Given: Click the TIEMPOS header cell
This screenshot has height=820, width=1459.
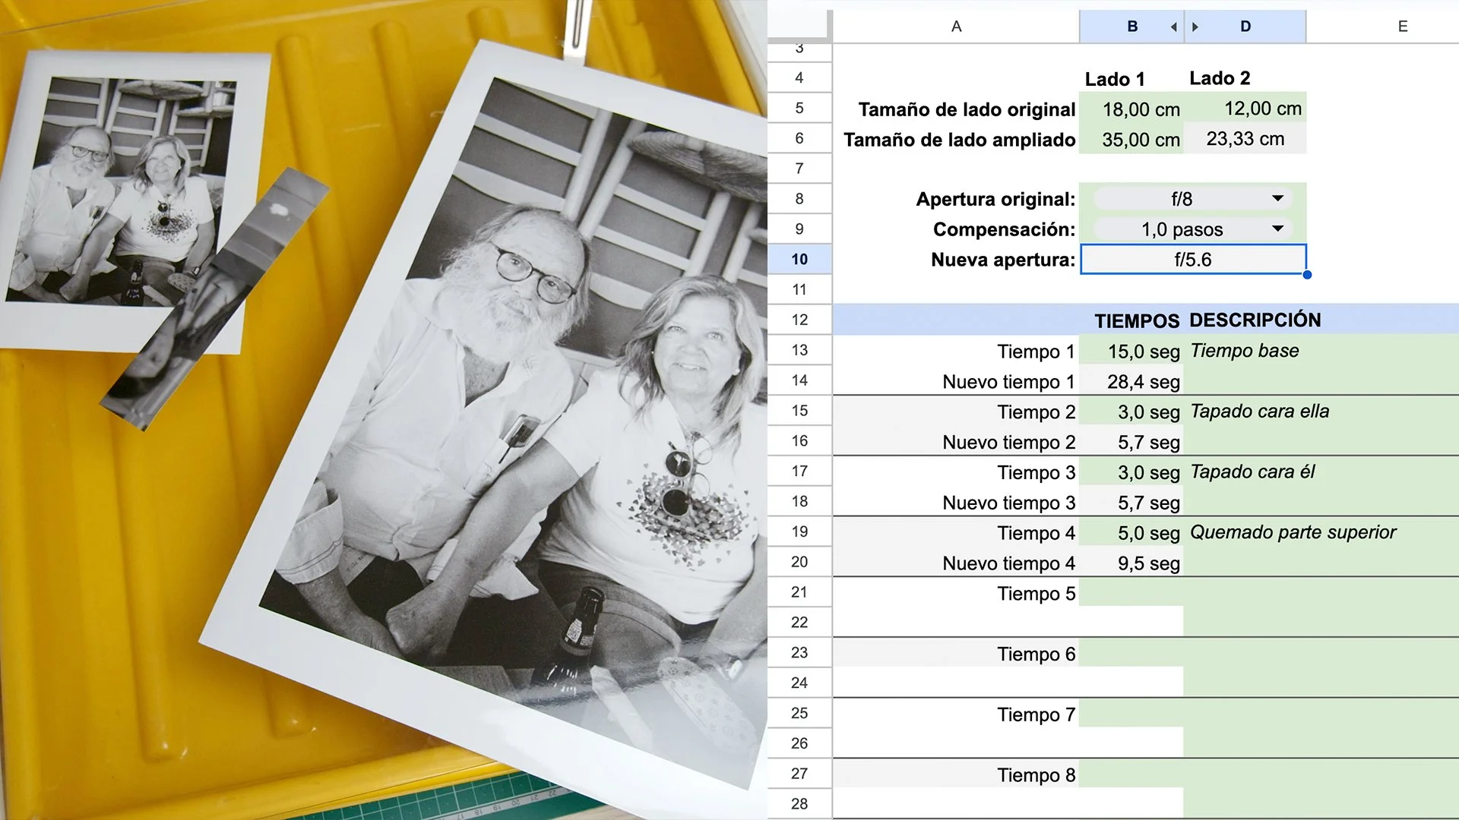Looking at the screenshot, I should coord(1131,320).
